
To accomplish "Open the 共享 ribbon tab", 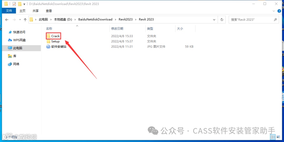I will [35, 11].
